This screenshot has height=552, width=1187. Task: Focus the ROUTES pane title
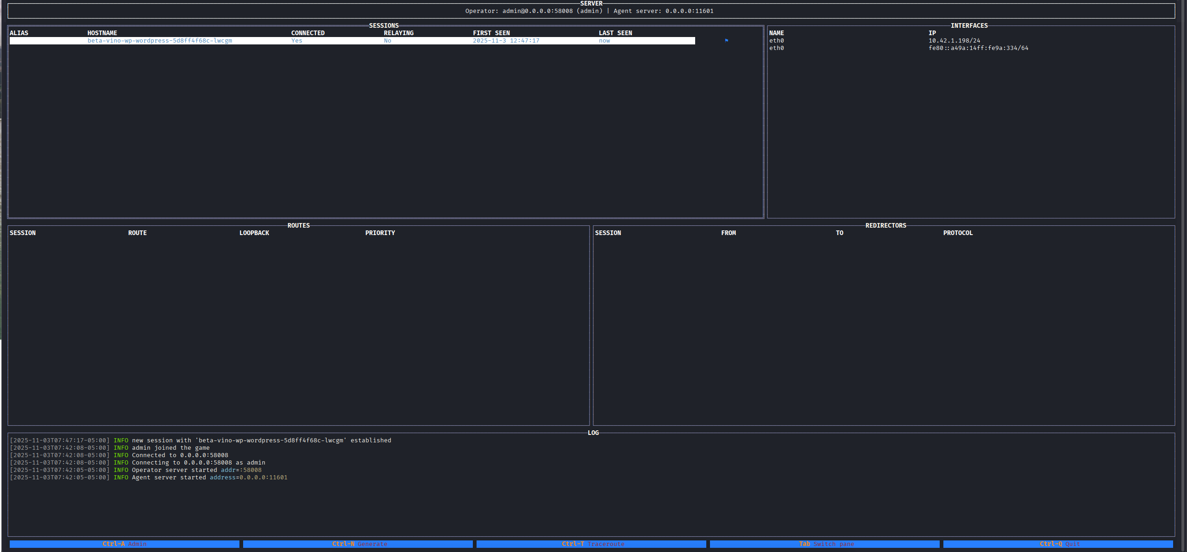[299, 225]
